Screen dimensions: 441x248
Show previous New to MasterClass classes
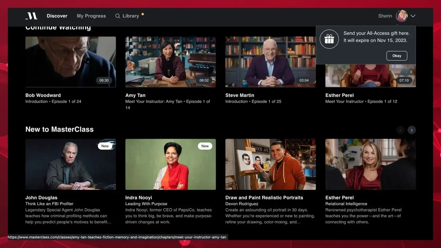pyautogui.click(x=400, y=130)
